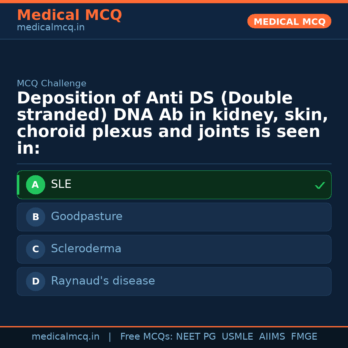
Task: Collapse the Goodpasture answer card
Action: (x=174, y=217)
